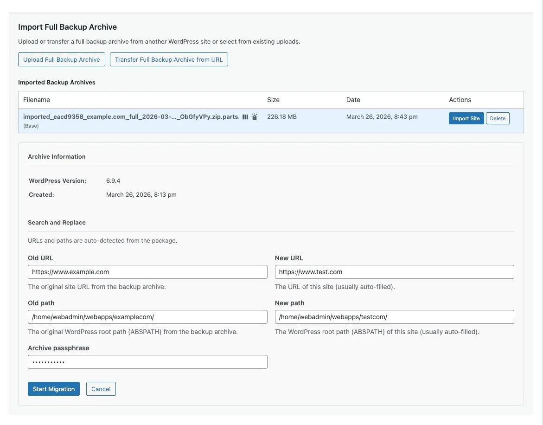Click Upload Full Backup Archive button
543x425 pixels.
click(x=62, y=59)
